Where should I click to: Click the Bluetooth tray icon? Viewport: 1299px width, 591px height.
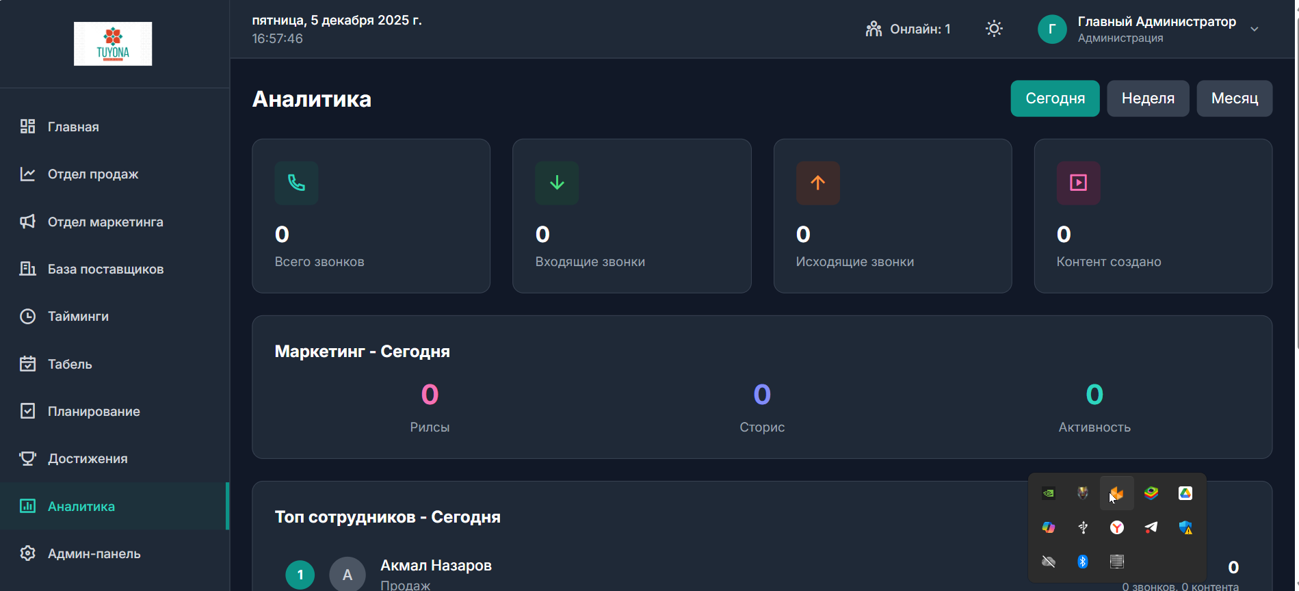(x=1083, y=562)
